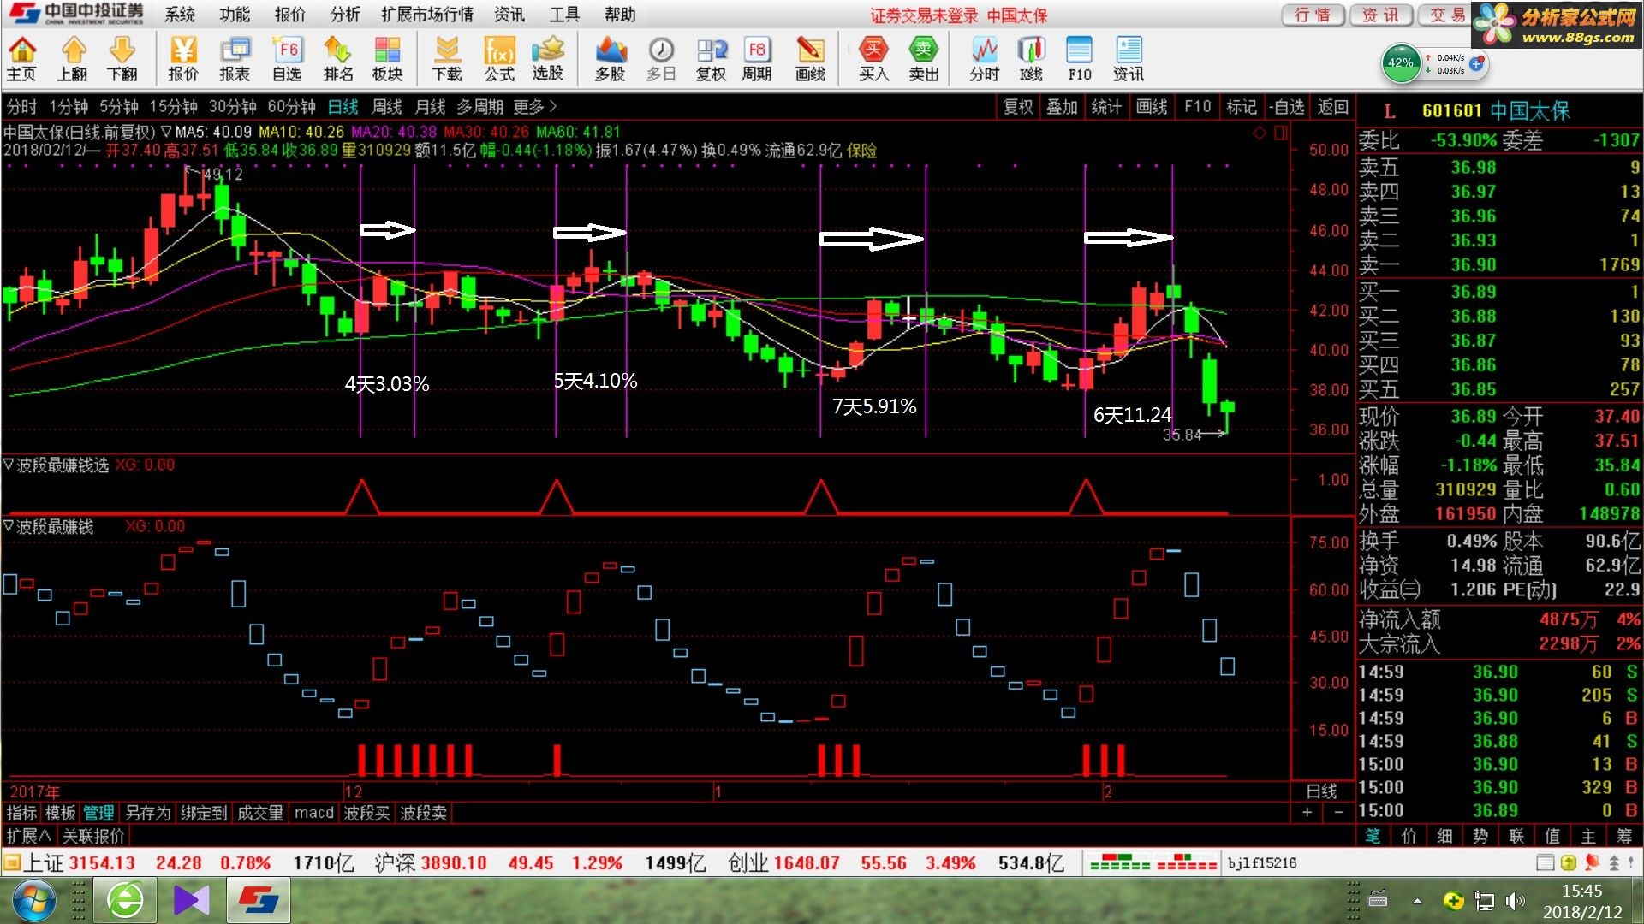Open the 分析 menu
The width and height of the screenshot is (1644, 924).
click(345, 15)
